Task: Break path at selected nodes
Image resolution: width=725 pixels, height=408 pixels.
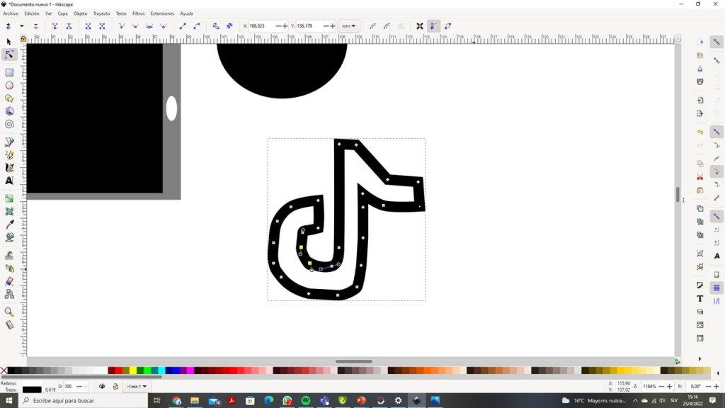Action: point(69,26)
